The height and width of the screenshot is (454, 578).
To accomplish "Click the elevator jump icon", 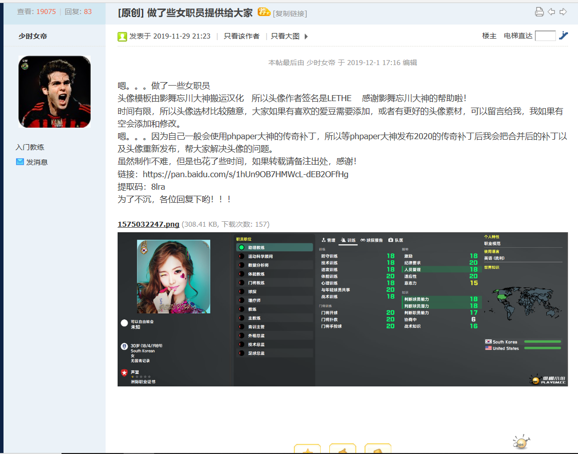I will [563, 36].
